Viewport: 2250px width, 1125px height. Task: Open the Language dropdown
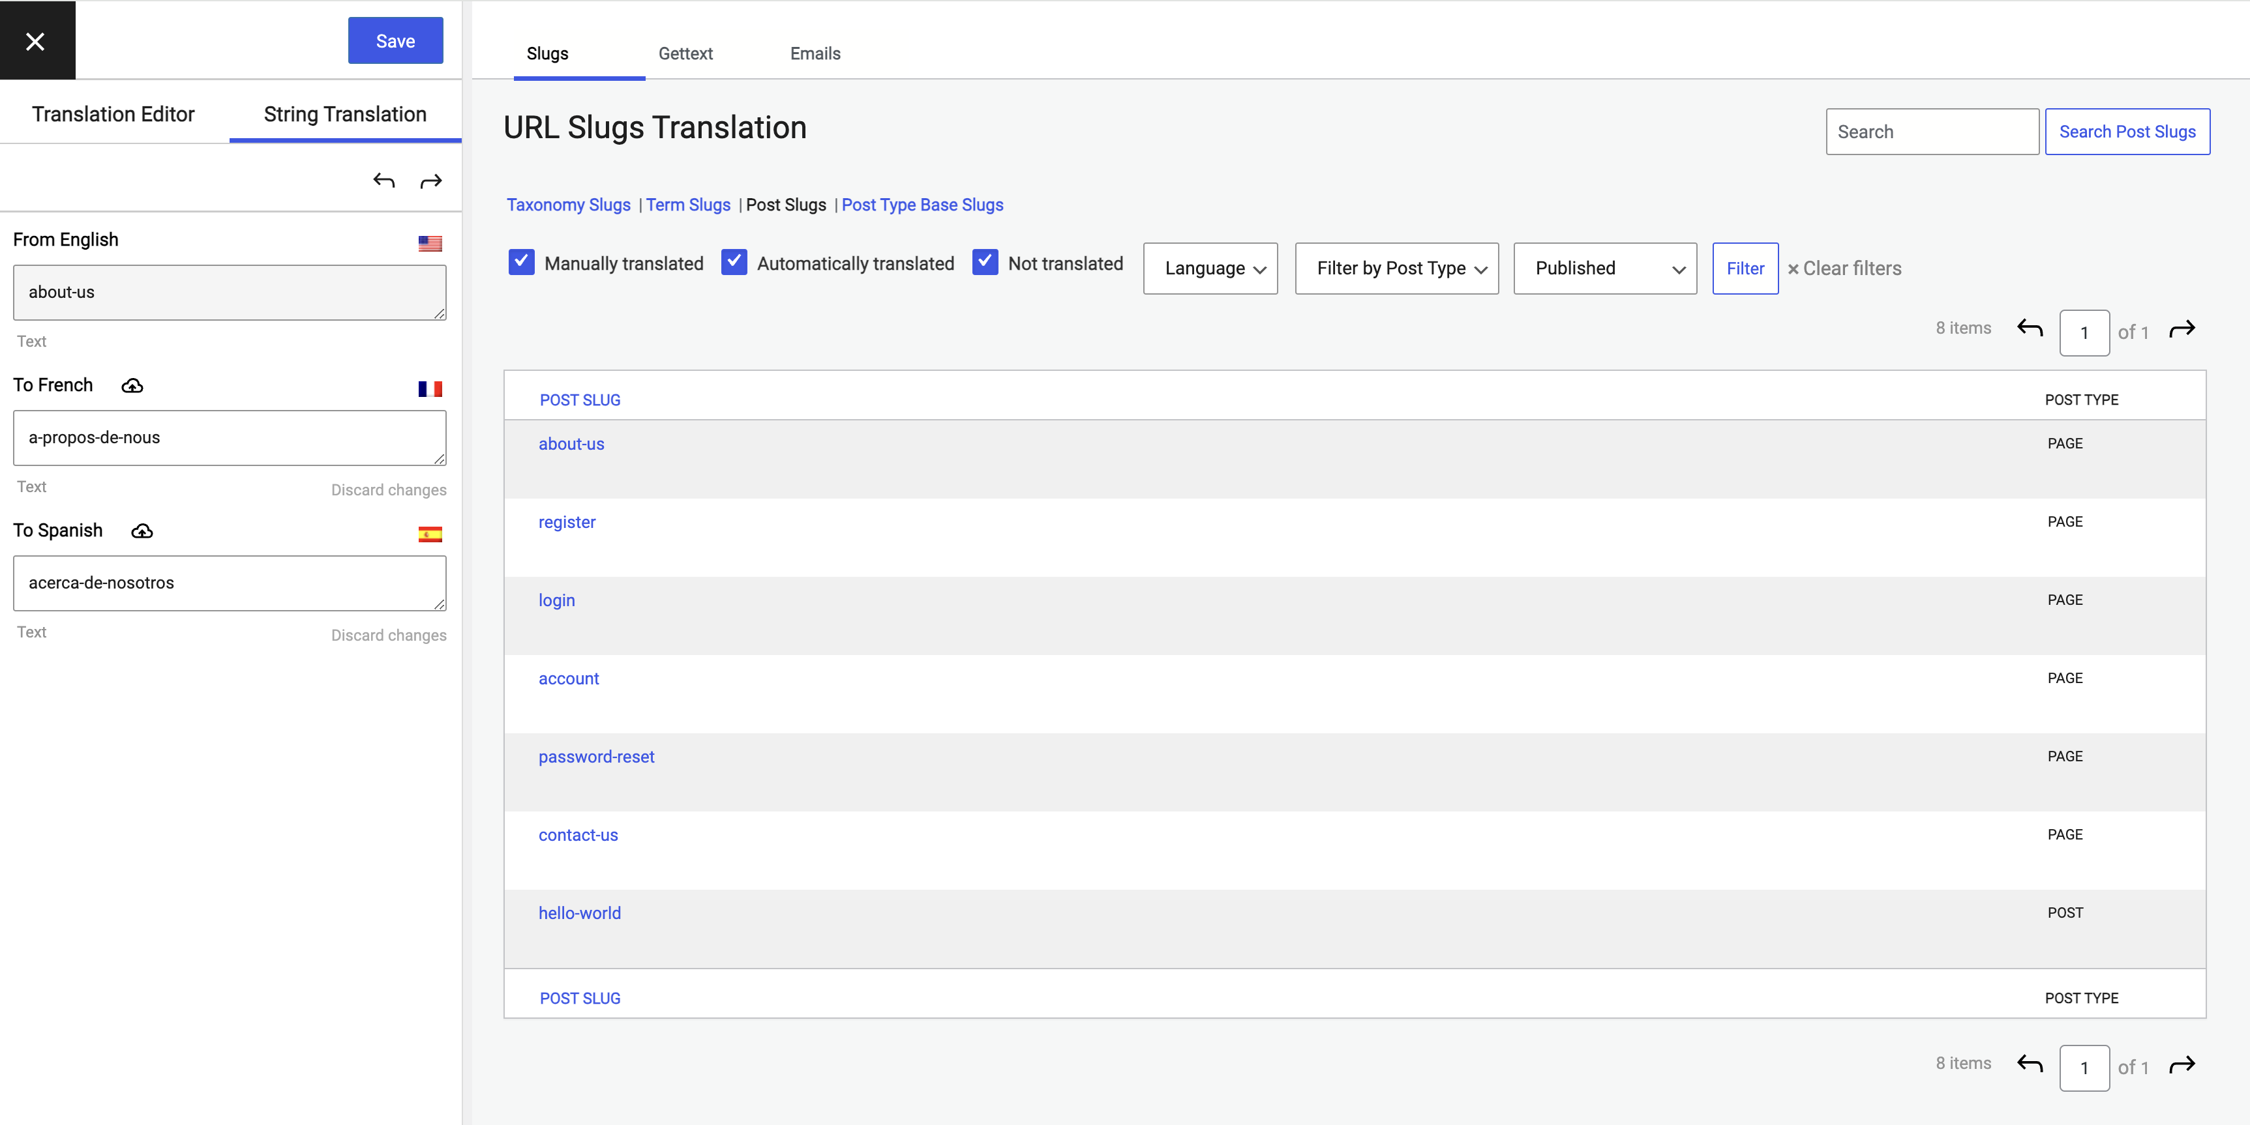[x=1210, y=269]
